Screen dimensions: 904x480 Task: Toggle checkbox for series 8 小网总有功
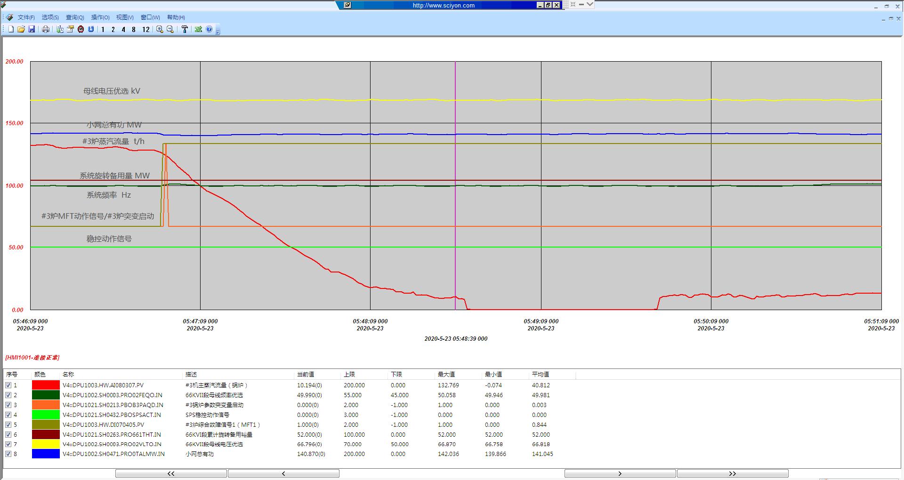tap(8, 454)
